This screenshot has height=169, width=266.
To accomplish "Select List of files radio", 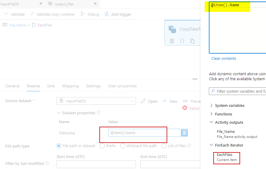I will (x=164, y=146).
